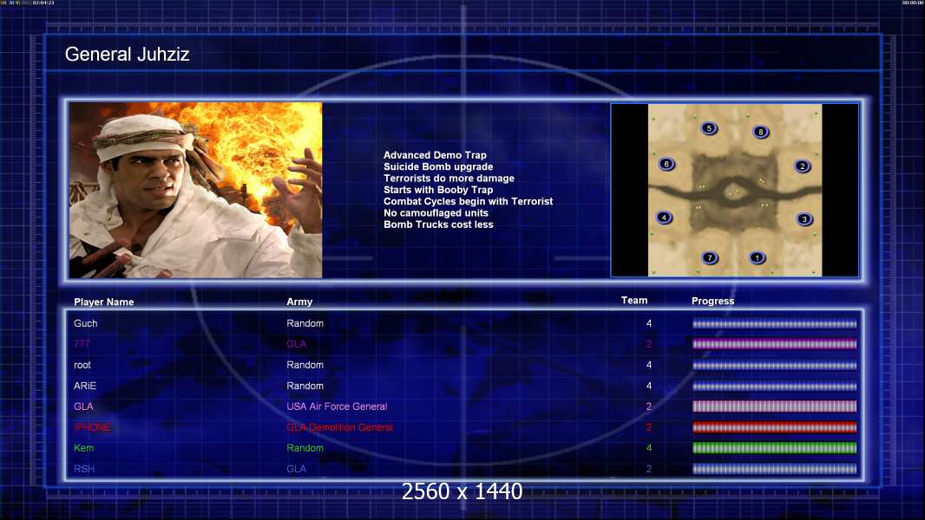Click the Army column header

[x=299, y=302]
